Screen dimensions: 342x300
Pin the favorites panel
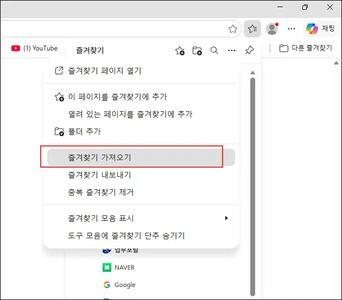(249, 50)
